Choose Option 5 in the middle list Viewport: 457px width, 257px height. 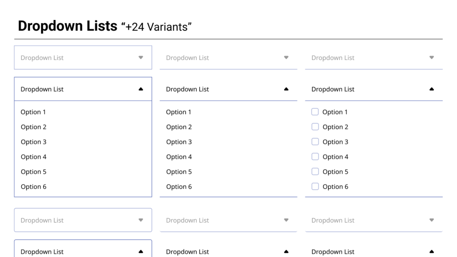click(179, 172)
